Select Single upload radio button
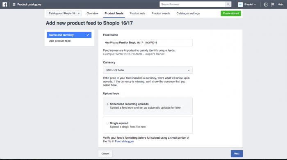Image resolution: width=287 pixels, height=160 pixels. [107, 123]
